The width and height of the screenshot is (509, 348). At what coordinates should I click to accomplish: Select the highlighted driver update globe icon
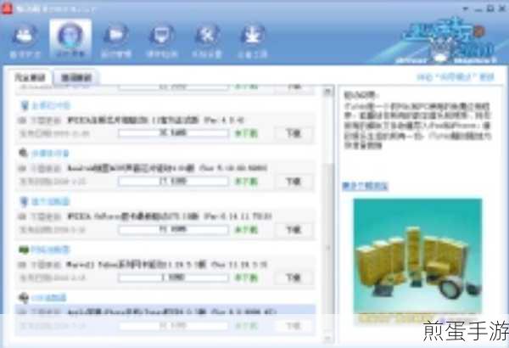pyautogui.click(x=70, y=39)
